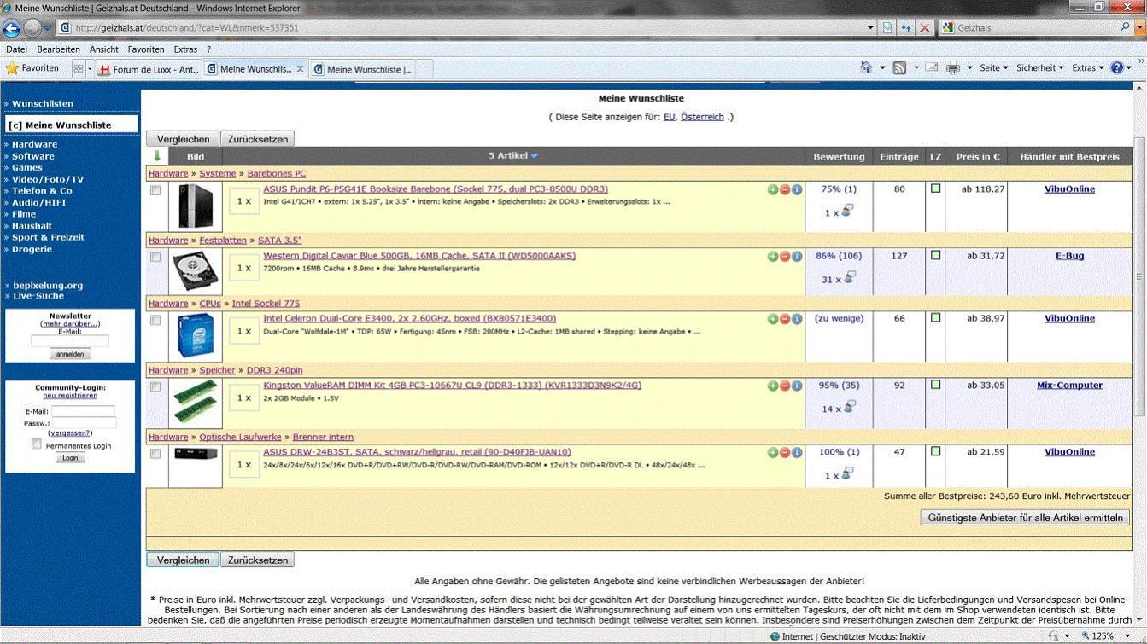Image resolution: width=1147 pixels, height=644 pixels.
Task: Toggle LZ box in ASUS Pundit row
Action: pyautogui.click(x=935, y=189)
